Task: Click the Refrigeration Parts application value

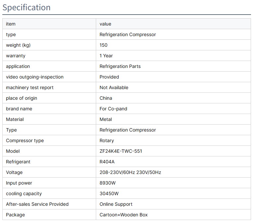Action: [120, 66]
